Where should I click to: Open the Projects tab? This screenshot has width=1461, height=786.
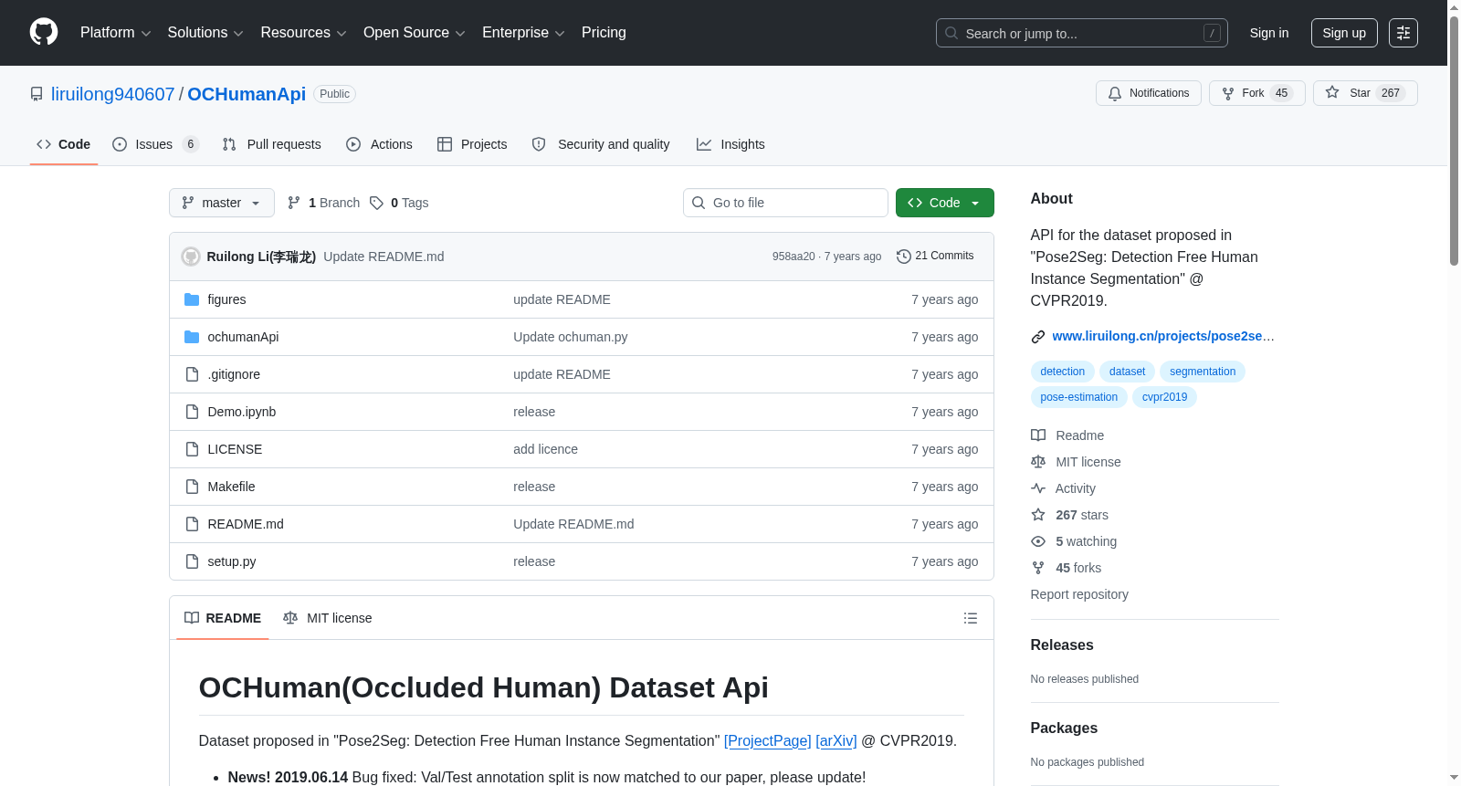click(472, 144)
